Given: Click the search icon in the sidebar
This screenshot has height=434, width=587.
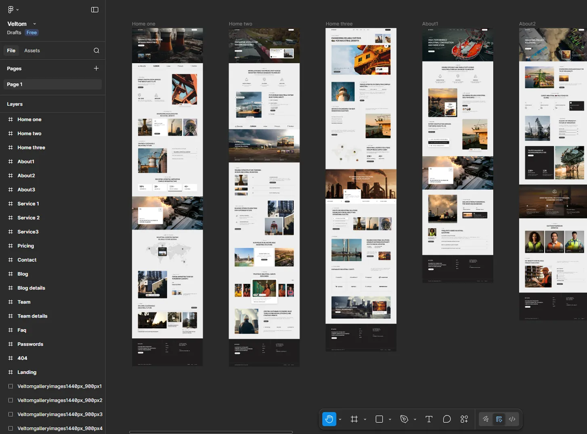Looking at the screenshot, I should coord(96,51).
